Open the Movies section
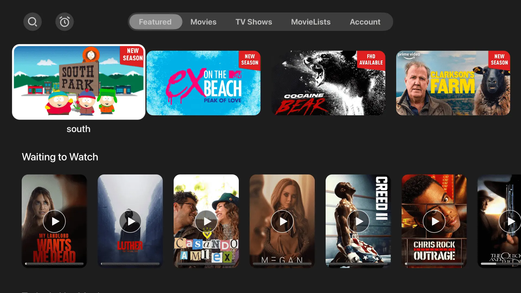 (x=203, y=21)
